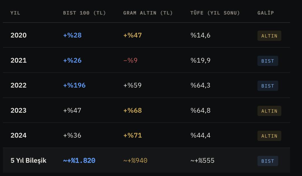Click the ALTIN badge in 2020 row
The width and height of the screenshot is (302, 176).
pyautogui.click(x=269, y=36)
